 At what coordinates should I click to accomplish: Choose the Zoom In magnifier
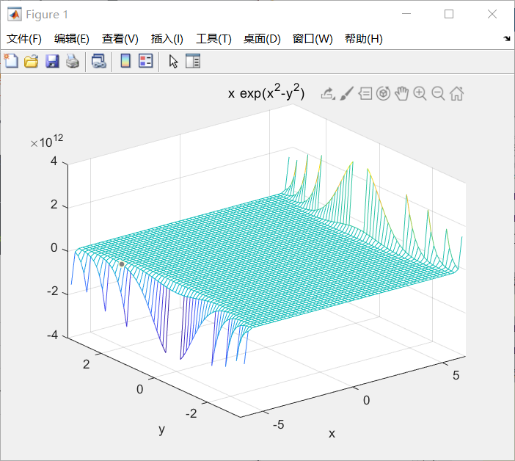420,94
